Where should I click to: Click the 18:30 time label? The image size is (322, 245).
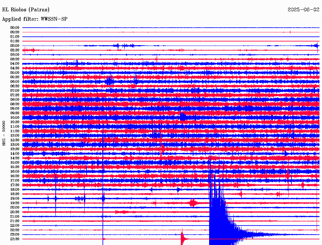click(x=15, y=194)
